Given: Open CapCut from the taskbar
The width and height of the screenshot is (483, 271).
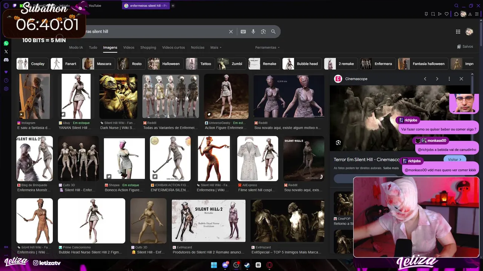Looking at the screenshot, I should pos(258,265).
